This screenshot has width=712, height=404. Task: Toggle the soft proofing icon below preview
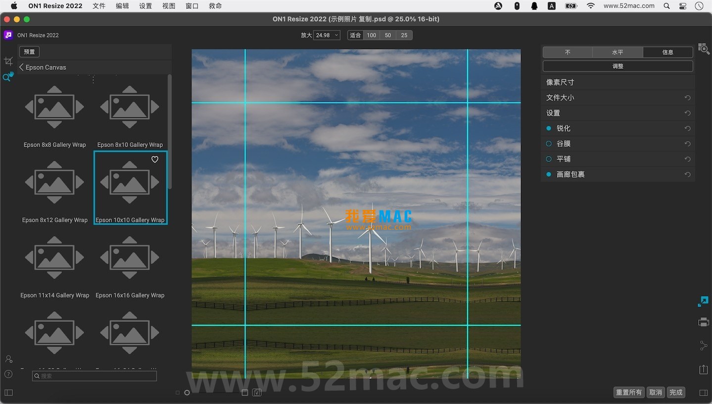coord(257,393)
